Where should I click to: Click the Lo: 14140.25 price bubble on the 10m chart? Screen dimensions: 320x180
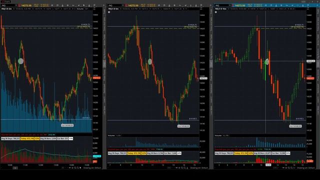295,126
